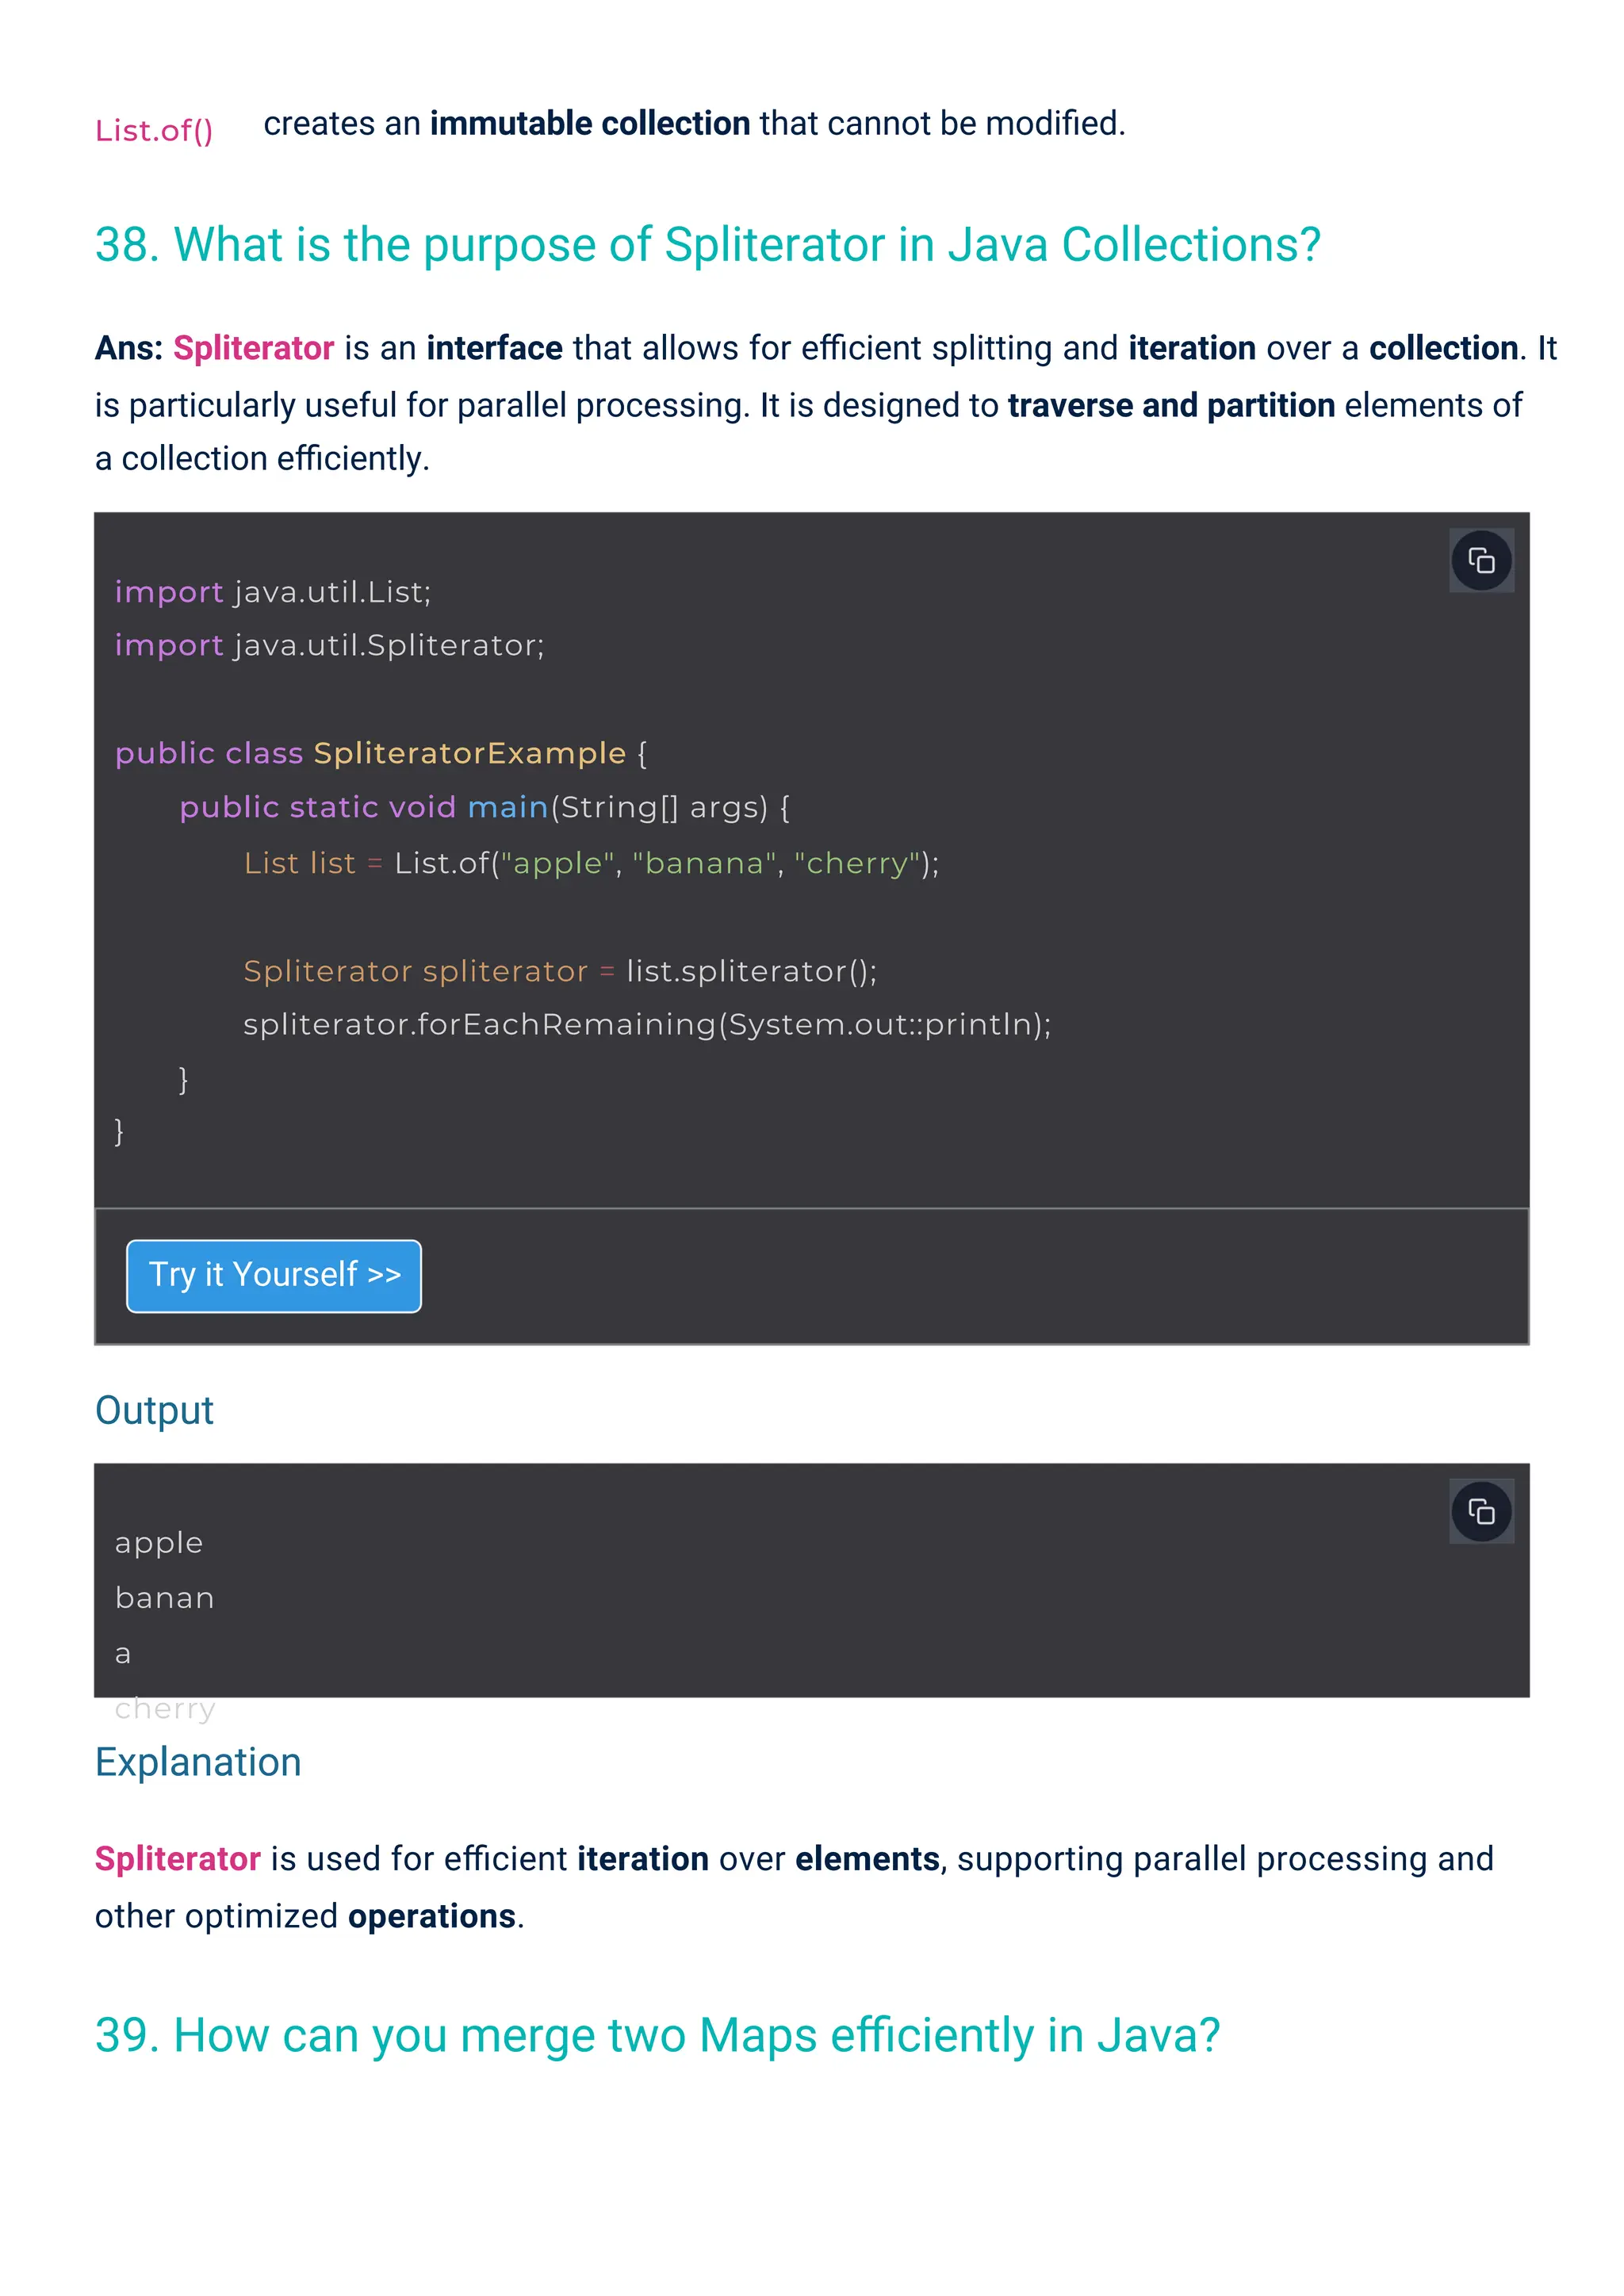
Task: Click the Output section heading
Action: 154,1410
